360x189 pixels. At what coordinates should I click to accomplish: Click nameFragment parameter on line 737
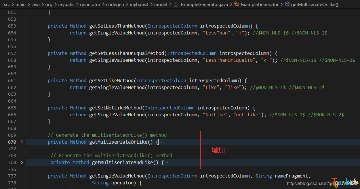[x=291, y=176]
